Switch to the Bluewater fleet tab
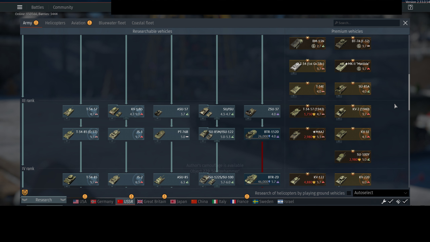This screenshot has width=430, height=242. pos(112,23)
